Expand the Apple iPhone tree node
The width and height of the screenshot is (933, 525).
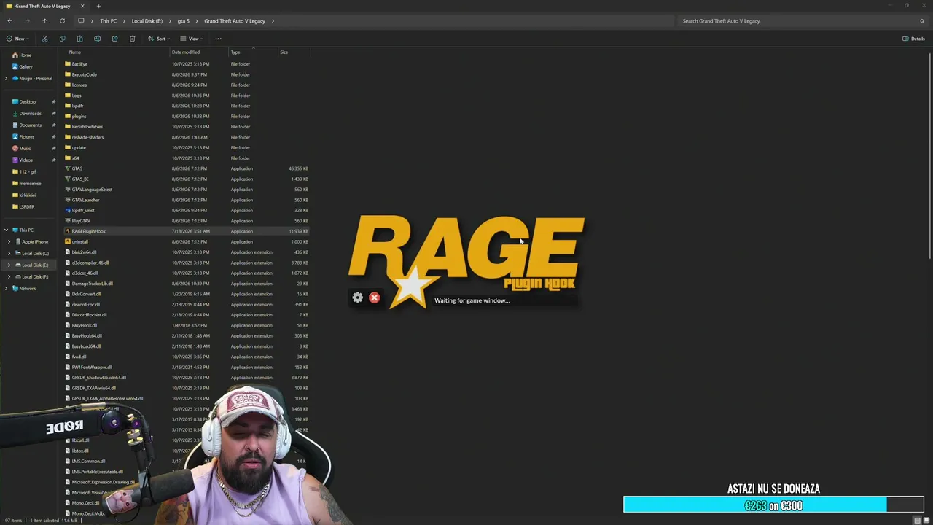click(9, 241)
